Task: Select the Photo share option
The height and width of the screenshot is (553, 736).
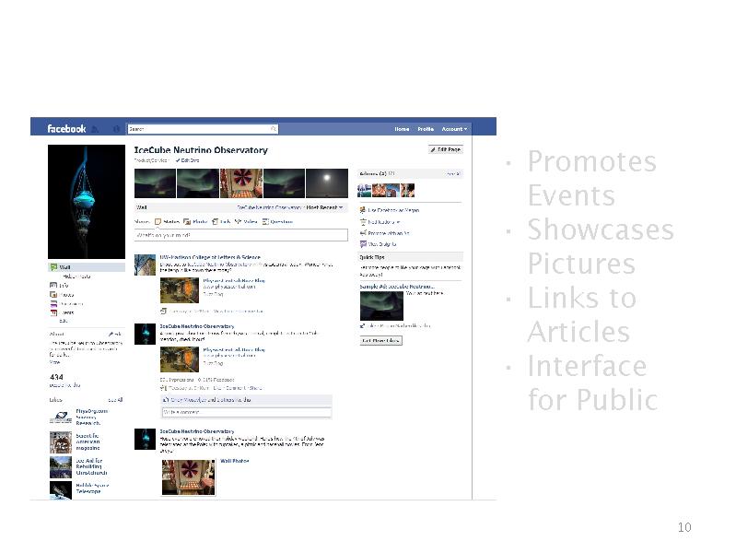Action: coord(195,221)
